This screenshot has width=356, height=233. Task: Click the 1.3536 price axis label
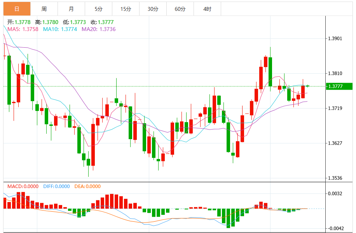point(335,178)
